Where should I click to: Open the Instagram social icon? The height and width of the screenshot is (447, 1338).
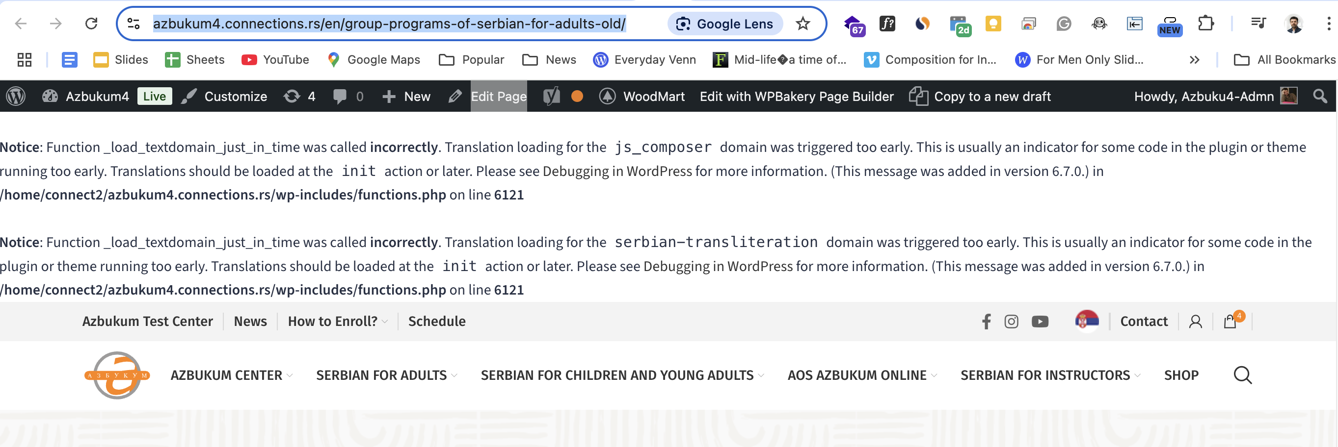(x=1011, y=322)
